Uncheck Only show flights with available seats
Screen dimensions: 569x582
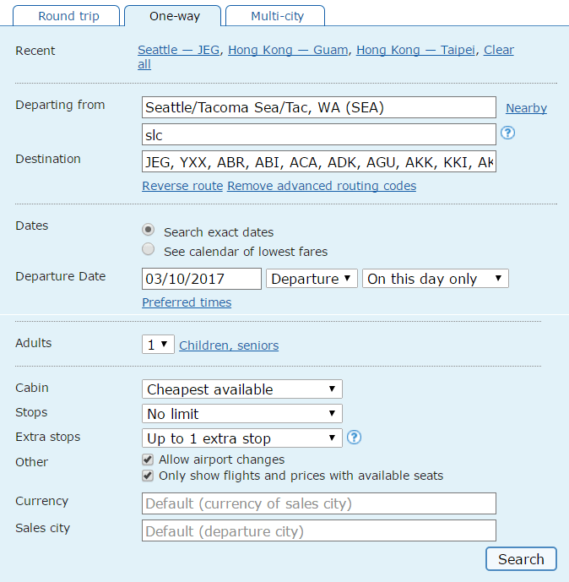click(148, 476)
